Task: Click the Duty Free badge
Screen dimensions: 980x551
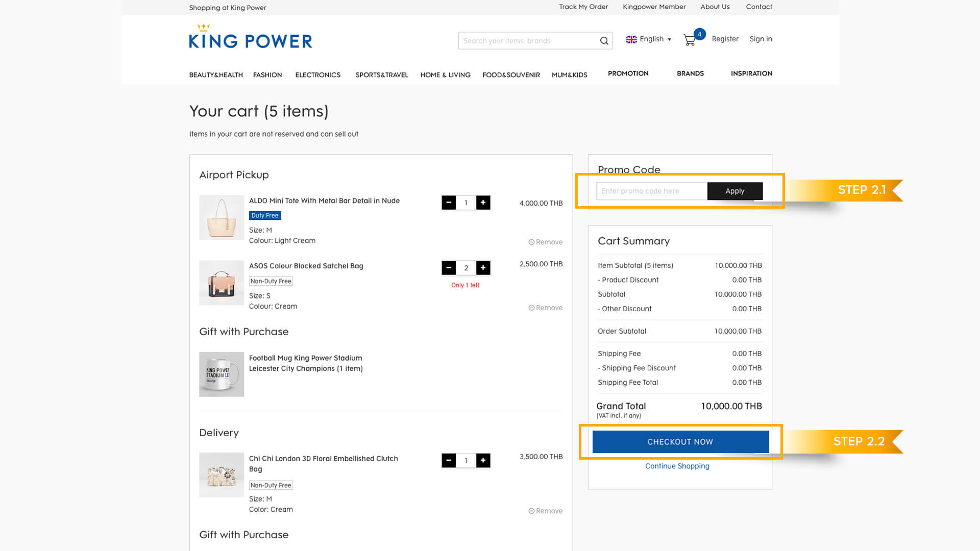Action: coord(265,216)
